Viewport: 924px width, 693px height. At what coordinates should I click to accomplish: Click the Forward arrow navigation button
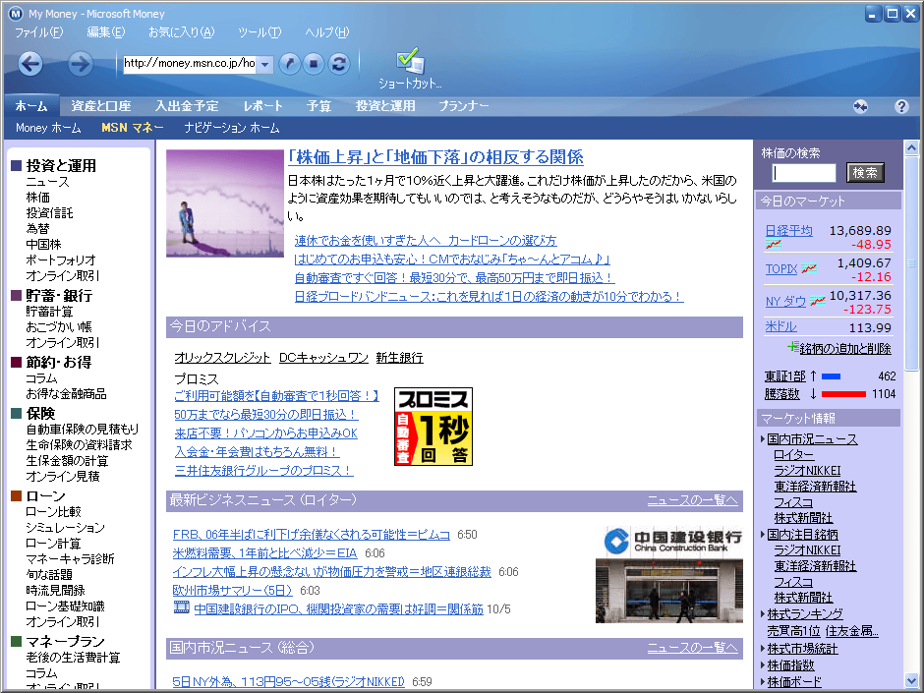tap(81, 64)
